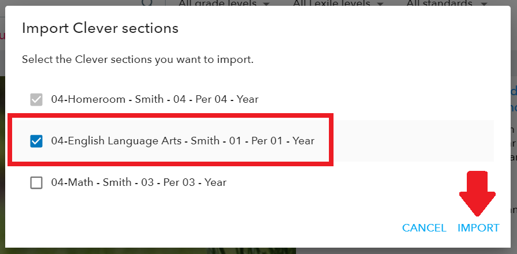Click the instruction text about selecting sections
The height and width of the screenshot is (254, 517).
pos(137,59)
